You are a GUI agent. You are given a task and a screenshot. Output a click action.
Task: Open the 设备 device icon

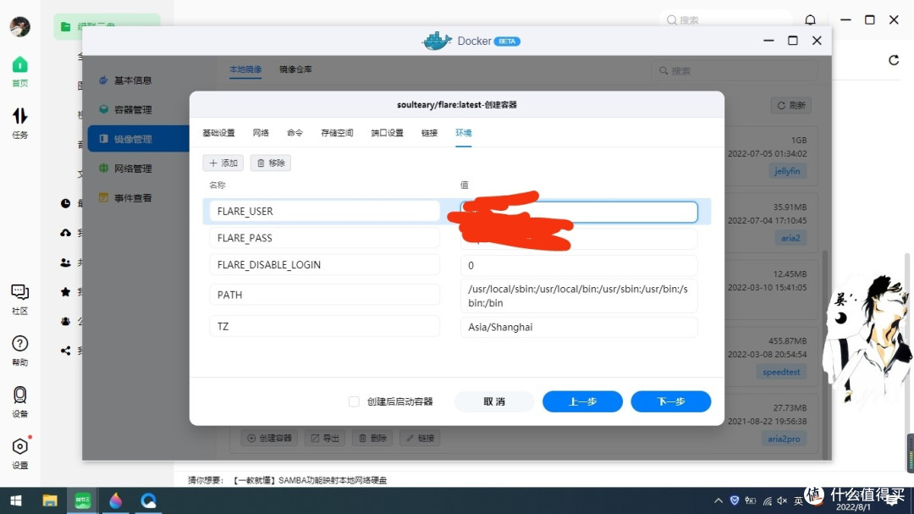point(19,401)
